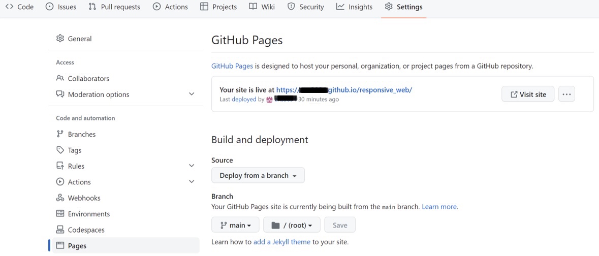Go to Pull requests tab

pos(114,7)
